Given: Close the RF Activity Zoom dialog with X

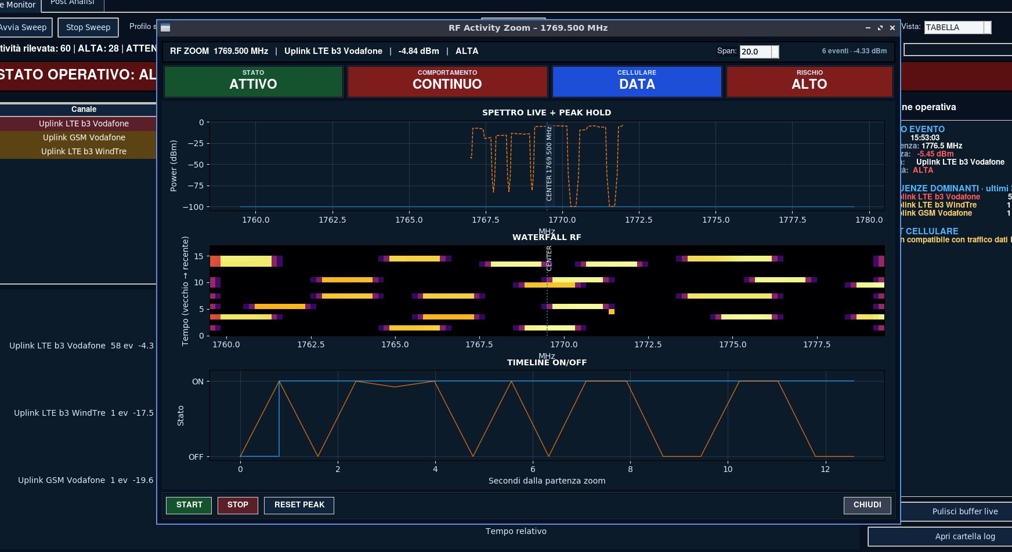Looking at the screenshot, I should (x=892, y=28).
